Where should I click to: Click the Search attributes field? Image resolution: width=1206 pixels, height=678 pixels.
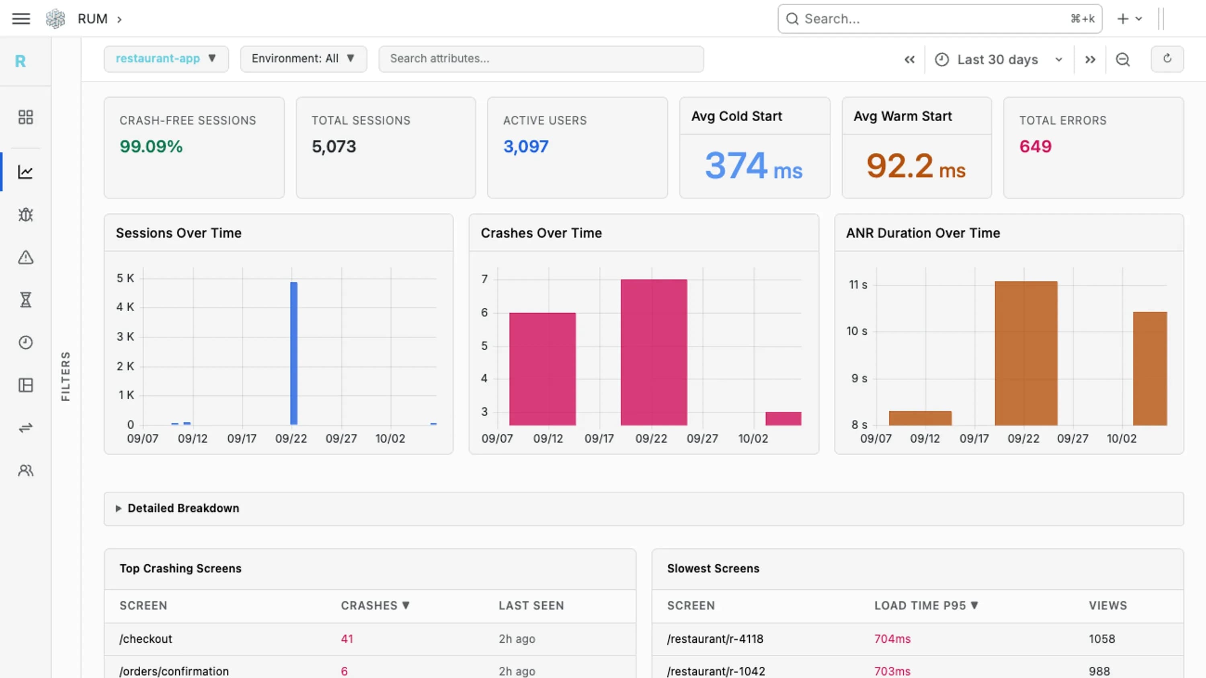[x=541, y=59]
